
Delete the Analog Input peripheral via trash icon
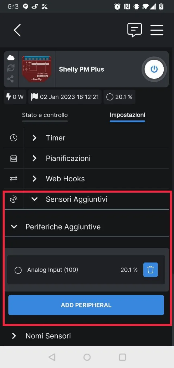click(150, 270)
